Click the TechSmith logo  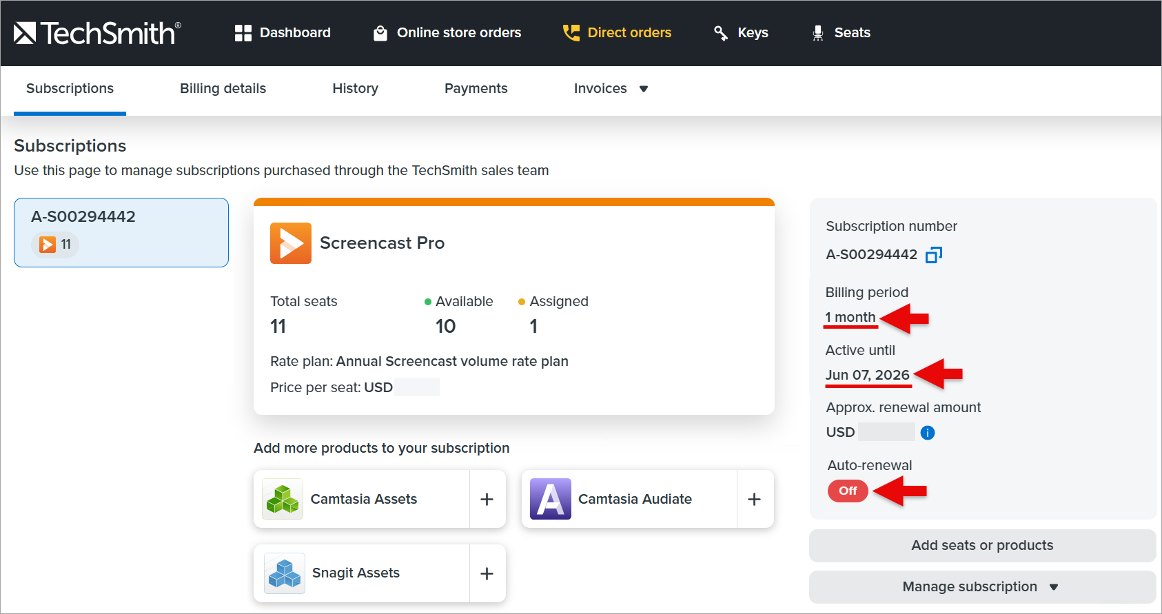[97, 32]
